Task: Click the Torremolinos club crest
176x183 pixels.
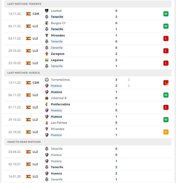Action: coord(47,80)
